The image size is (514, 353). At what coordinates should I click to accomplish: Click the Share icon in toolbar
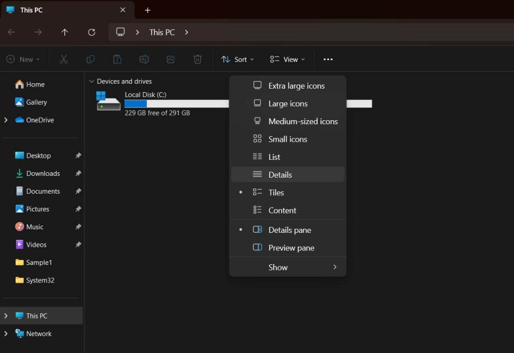point(171,59)
